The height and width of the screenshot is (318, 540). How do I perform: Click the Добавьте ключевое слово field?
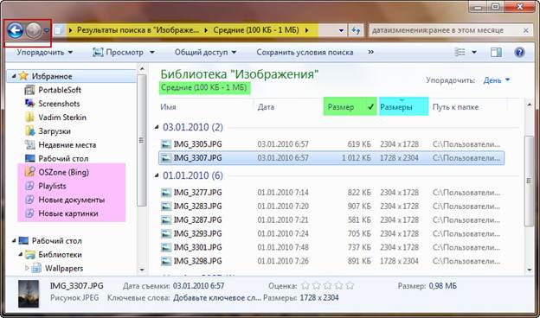[x=217, y=298]
